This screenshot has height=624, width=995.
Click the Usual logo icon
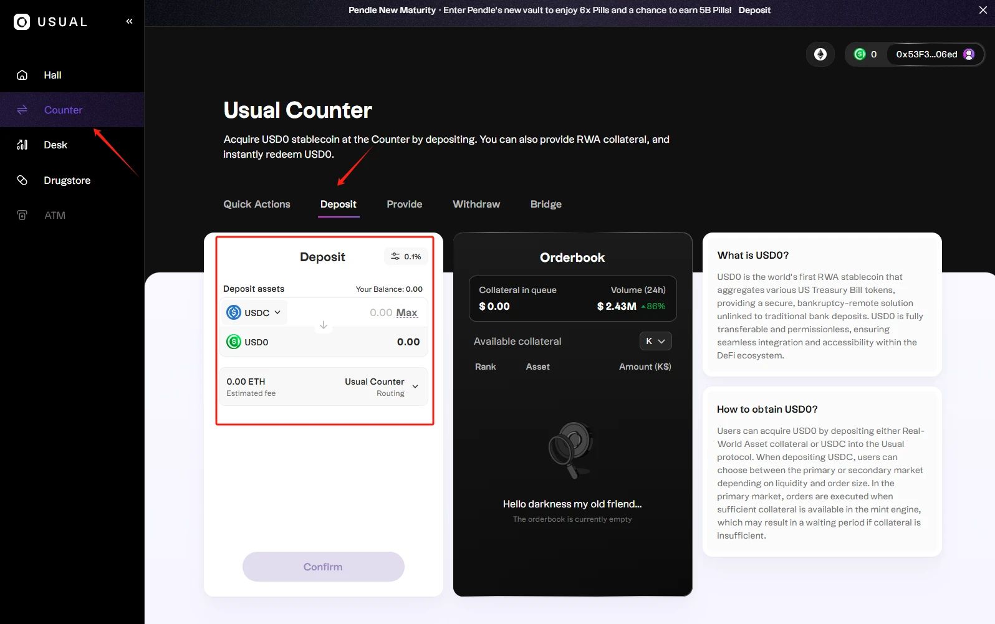tap(22, 22)
